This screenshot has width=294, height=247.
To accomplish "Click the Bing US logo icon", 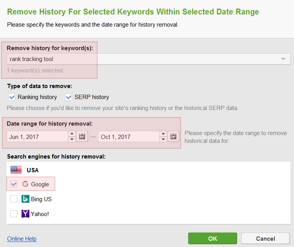I will [25, 199].
